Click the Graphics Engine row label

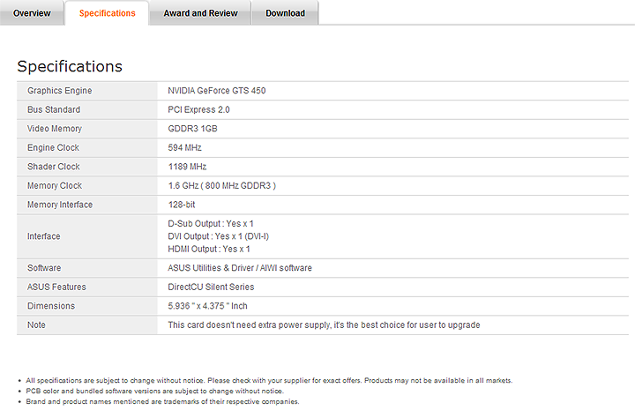pos(59,91)
